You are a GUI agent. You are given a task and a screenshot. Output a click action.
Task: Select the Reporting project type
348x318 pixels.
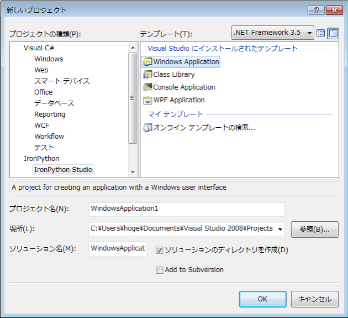[x=50, y=114]
